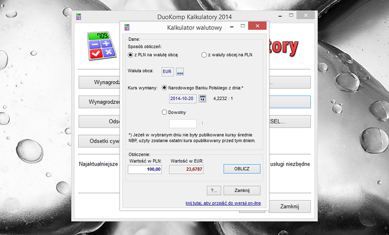The width and height of the screenshot is (389, 235).
Task: Click the large calculator logo in main window
Action: (x=101, y=46)
